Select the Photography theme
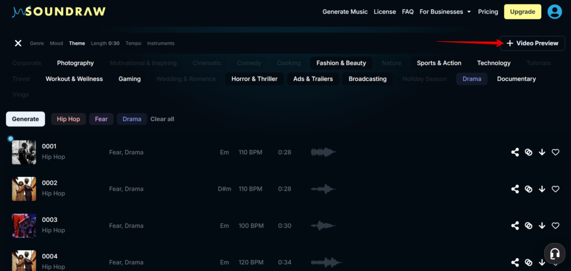Image resolution: width=571 pixels, height=271 pixels. click(75, 63)
